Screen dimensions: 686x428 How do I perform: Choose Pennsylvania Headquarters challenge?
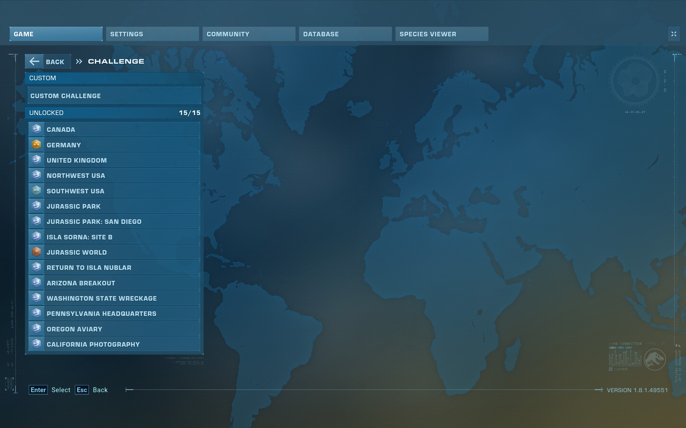tap(114, 313)
